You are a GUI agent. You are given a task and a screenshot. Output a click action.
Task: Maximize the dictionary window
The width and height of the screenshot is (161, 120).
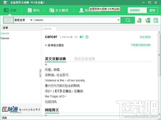click(x=149, y=3)
